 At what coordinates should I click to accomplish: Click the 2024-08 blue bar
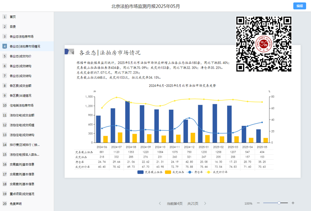127,122
